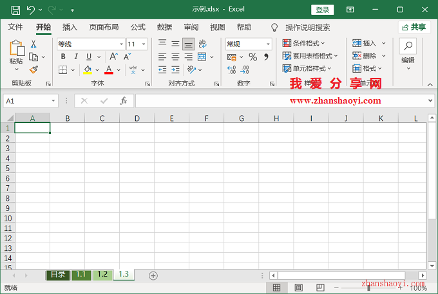Open 单元格样式 cell styles menu
Viewport: 438px width, 294px height.
coord(307,68)
